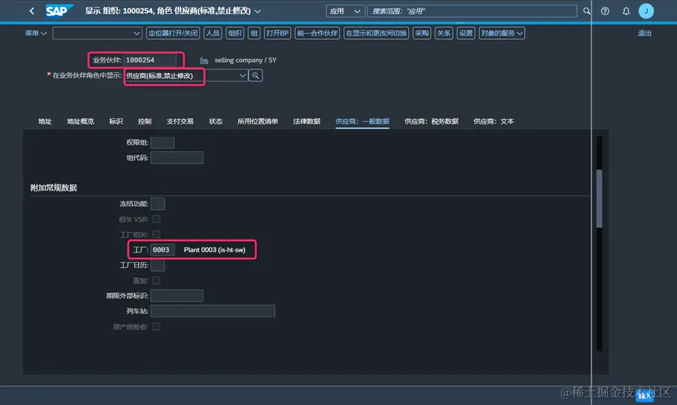Click 在显示和更改间切换 button

coord(376,33)
